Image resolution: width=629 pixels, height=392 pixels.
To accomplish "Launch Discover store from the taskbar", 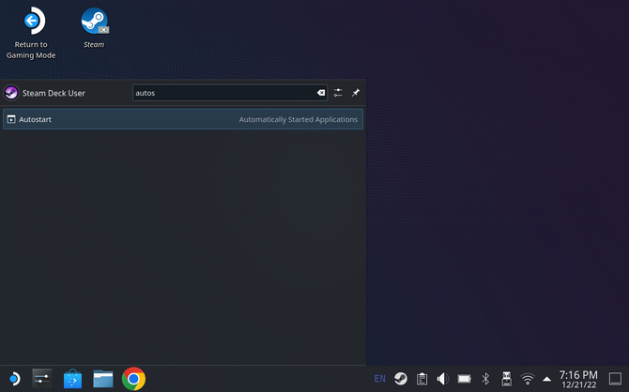I will (72, 379).
